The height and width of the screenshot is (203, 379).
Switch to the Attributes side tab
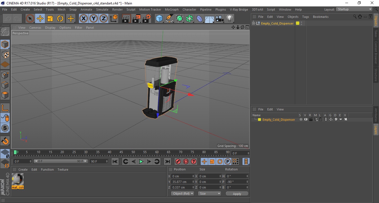(x=376, y=115)
